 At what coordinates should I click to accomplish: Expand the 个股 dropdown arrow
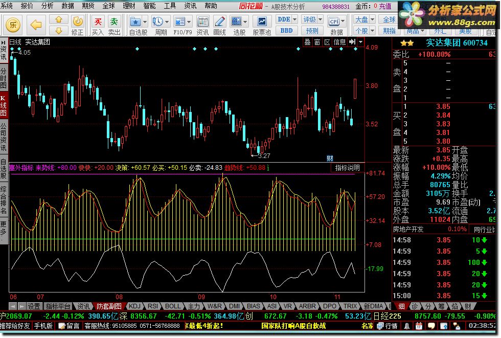pyautogui.click(x=373, y=31)
